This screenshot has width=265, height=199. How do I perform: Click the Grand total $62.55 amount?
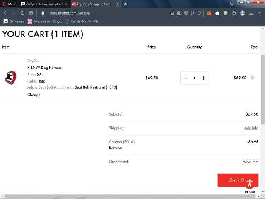250,161
